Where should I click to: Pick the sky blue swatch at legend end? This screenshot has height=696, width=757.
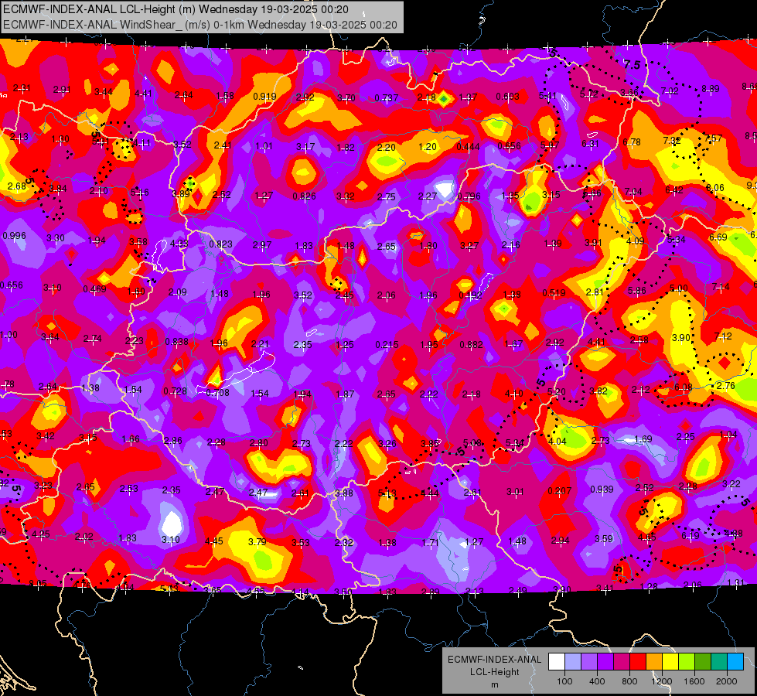[735, 662]
